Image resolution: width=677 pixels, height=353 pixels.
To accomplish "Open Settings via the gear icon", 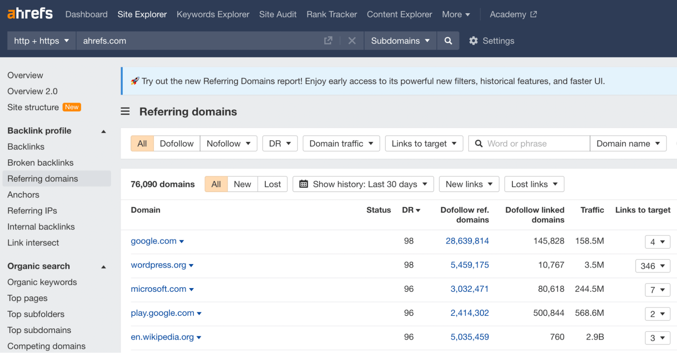I will pos(473,41).
